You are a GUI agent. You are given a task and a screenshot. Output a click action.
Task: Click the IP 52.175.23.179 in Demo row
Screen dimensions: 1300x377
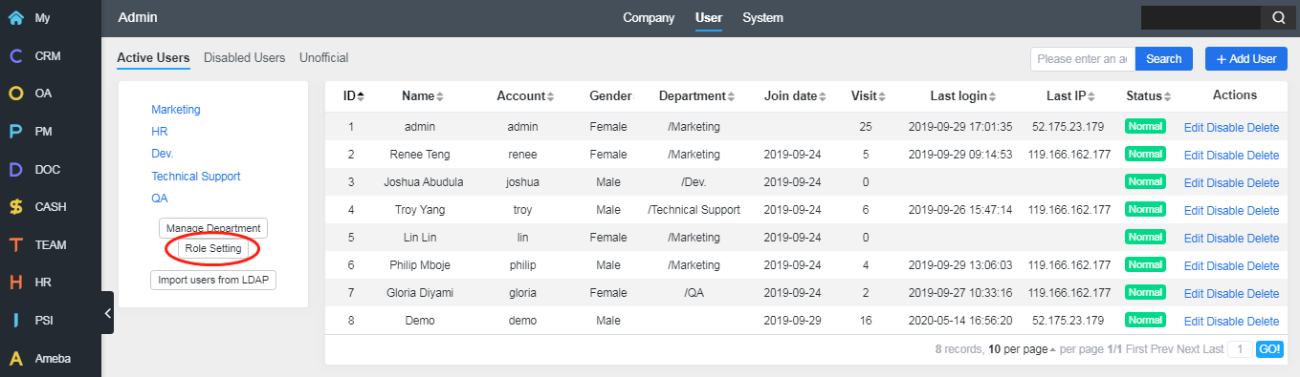tap(1068, 321)
